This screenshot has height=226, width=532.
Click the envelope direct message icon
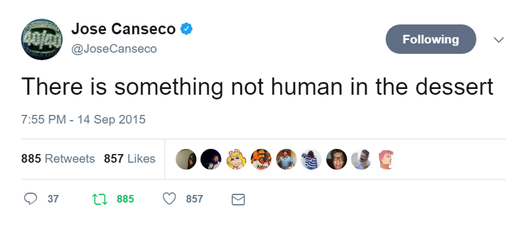click(238, 199)
